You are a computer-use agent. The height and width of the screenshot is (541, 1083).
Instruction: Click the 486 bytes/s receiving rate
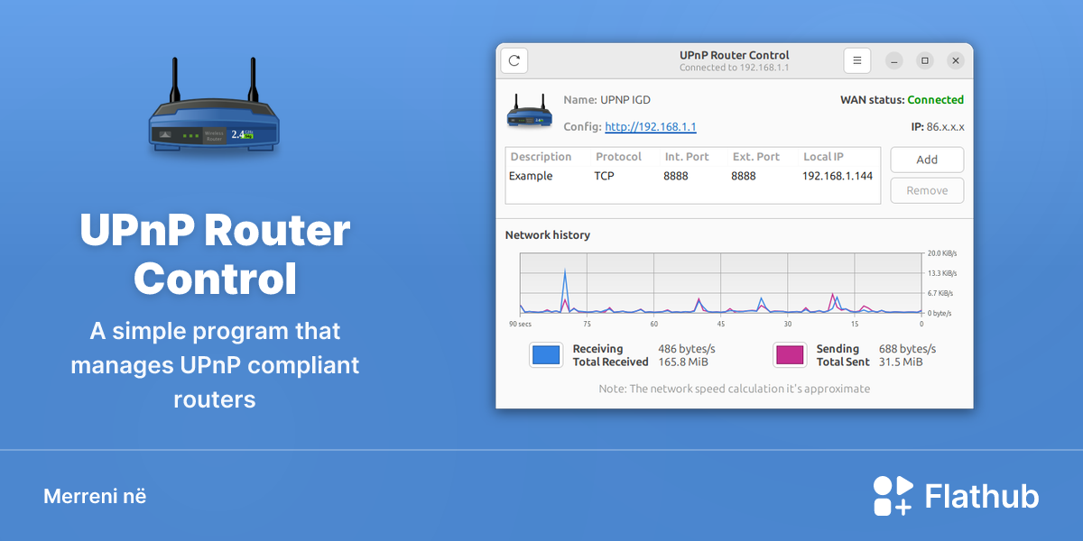tap(687, 349)
